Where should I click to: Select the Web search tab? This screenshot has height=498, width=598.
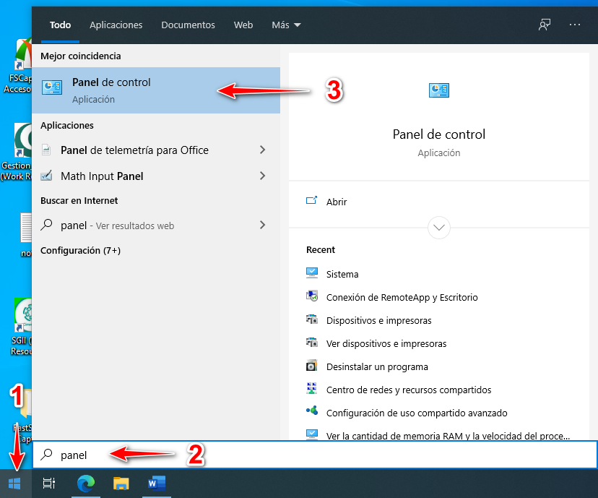click(243, 25)
